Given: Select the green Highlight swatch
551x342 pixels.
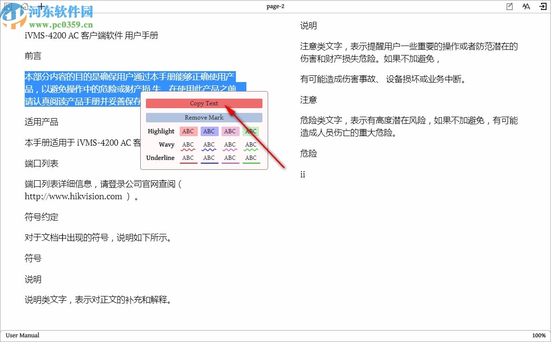Looking at the screenshot, I should [x=251, y=131].
